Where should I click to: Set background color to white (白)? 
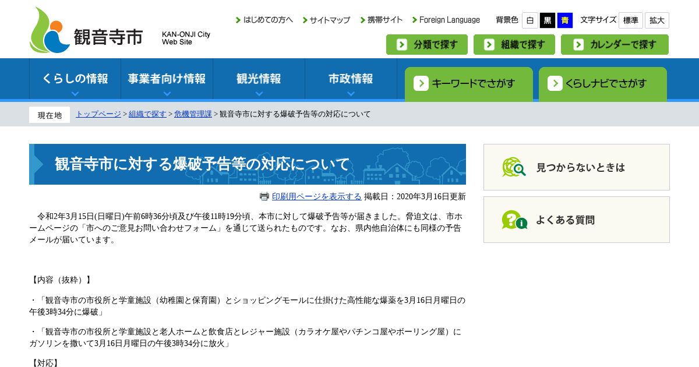pos(529,20)
